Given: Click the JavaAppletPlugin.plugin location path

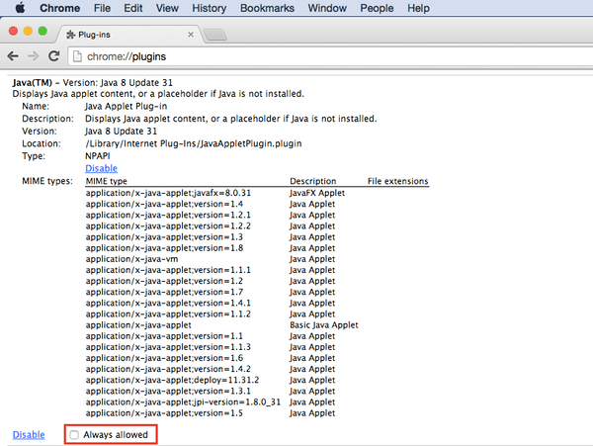Looking at the screenshot, I should pyautogui.click(x=194, y=143).
